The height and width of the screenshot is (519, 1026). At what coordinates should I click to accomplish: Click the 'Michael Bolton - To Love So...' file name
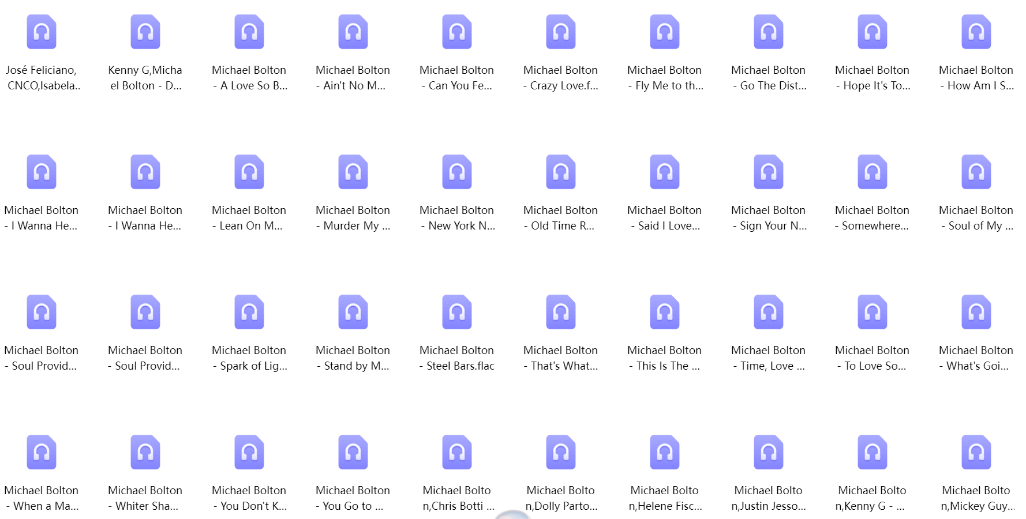click(873, 358)
